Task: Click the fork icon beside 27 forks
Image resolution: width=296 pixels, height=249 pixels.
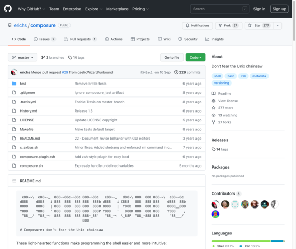Action: [x=213, y=122]
